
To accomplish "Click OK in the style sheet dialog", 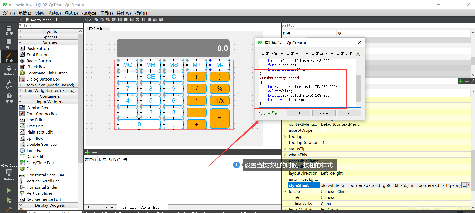I will click(x=298, y=113).
